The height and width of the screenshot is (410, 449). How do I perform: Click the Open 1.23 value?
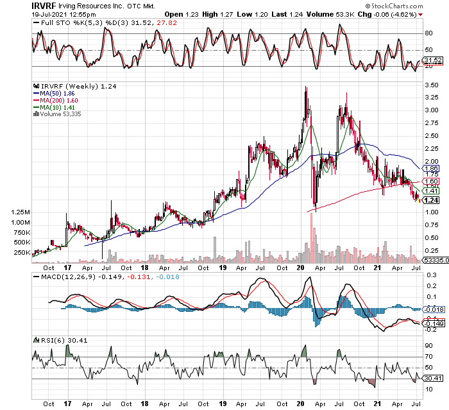pos(182,14)
